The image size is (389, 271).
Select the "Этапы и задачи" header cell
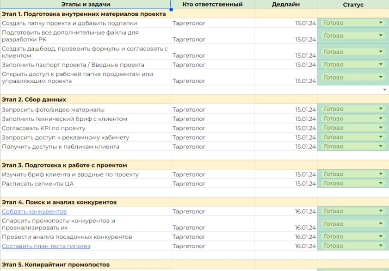point(86,5)
